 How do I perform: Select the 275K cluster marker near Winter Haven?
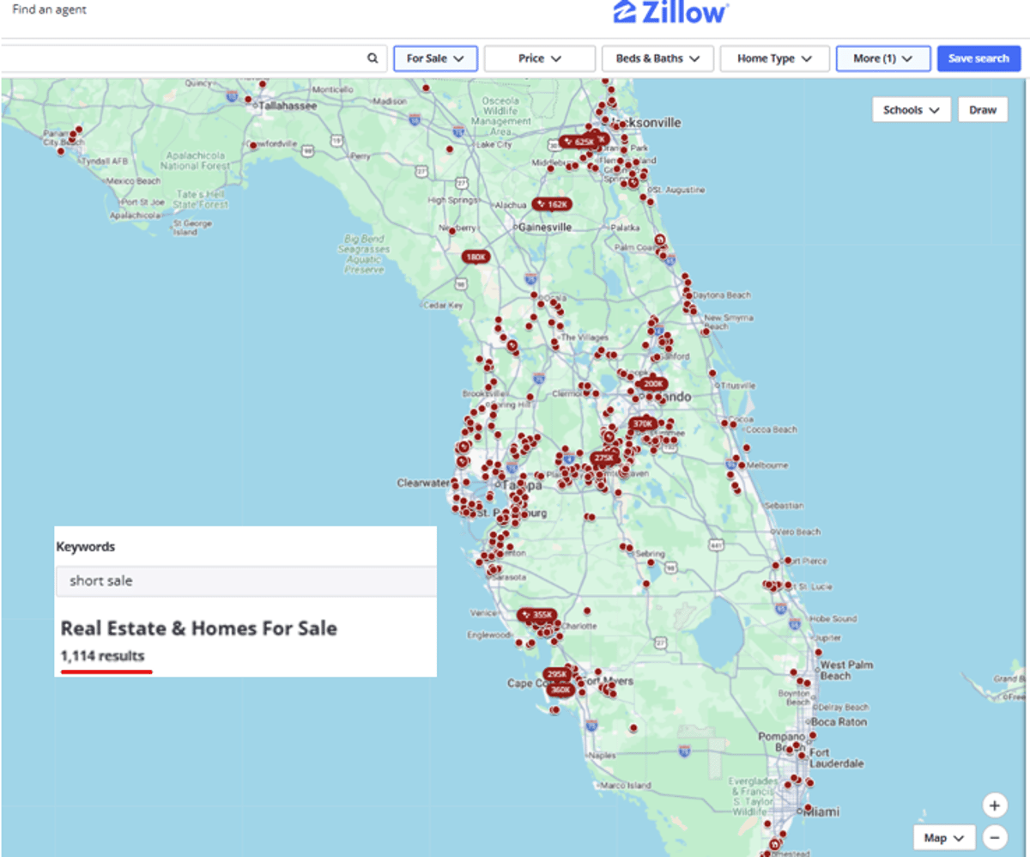click(x=603, y=459)
